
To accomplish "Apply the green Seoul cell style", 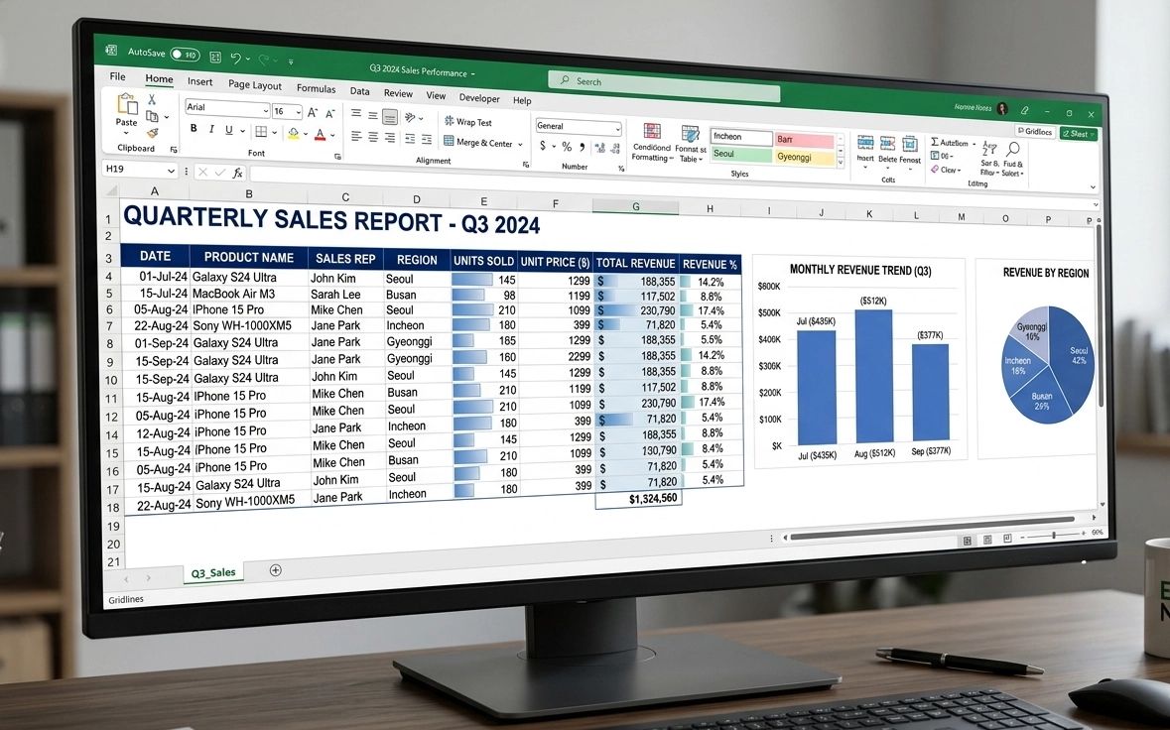I will click(x=740, y=155).
